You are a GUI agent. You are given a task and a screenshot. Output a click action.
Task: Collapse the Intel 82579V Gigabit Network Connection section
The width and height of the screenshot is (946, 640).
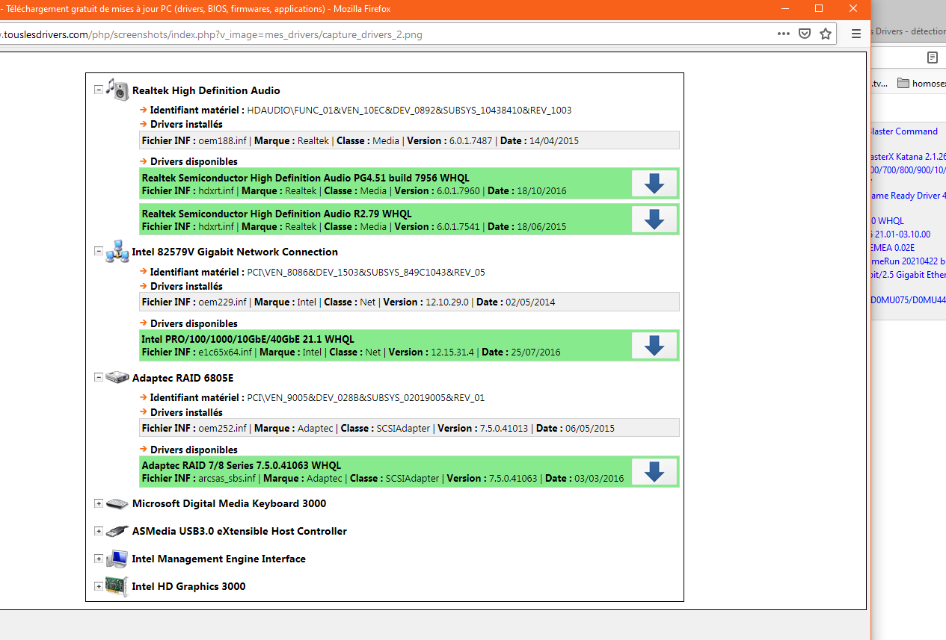pyautogui.click(x=98, y=252)
